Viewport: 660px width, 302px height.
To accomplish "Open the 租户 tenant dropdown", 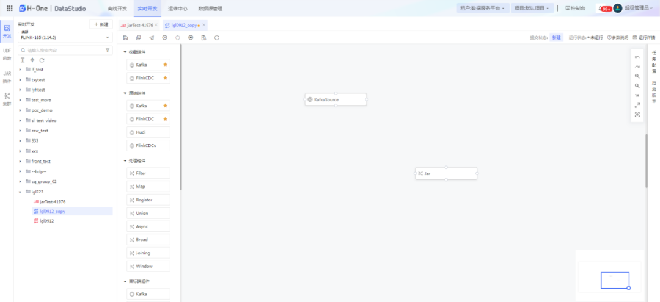I will click(x=482, y=9).
